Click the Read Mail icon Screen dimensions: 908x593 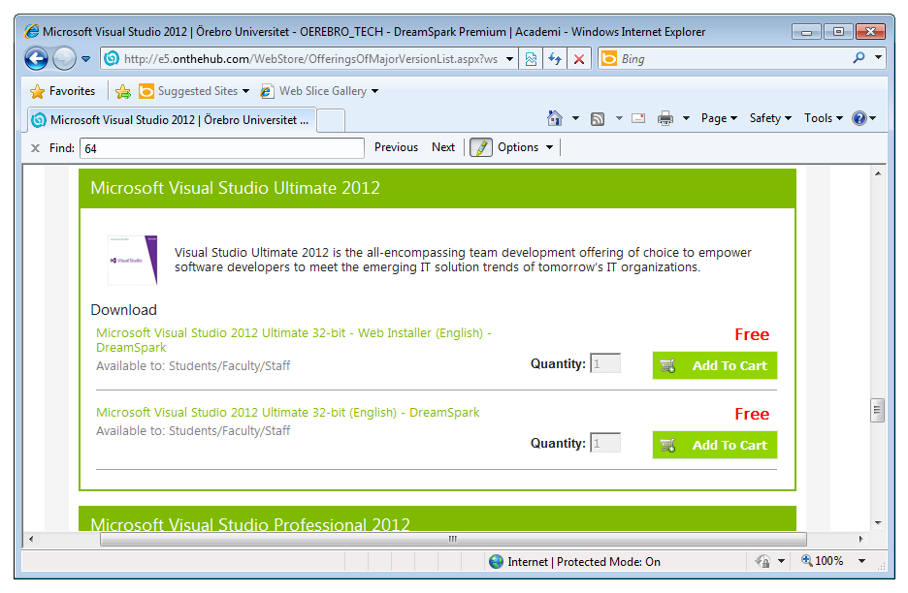[638, 118]
